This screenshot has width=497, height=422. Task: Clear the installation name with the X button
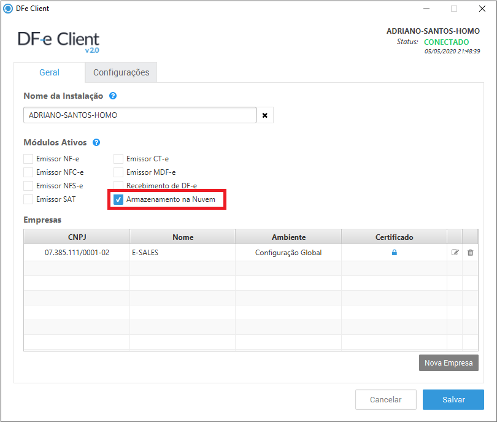click(265, 115)
